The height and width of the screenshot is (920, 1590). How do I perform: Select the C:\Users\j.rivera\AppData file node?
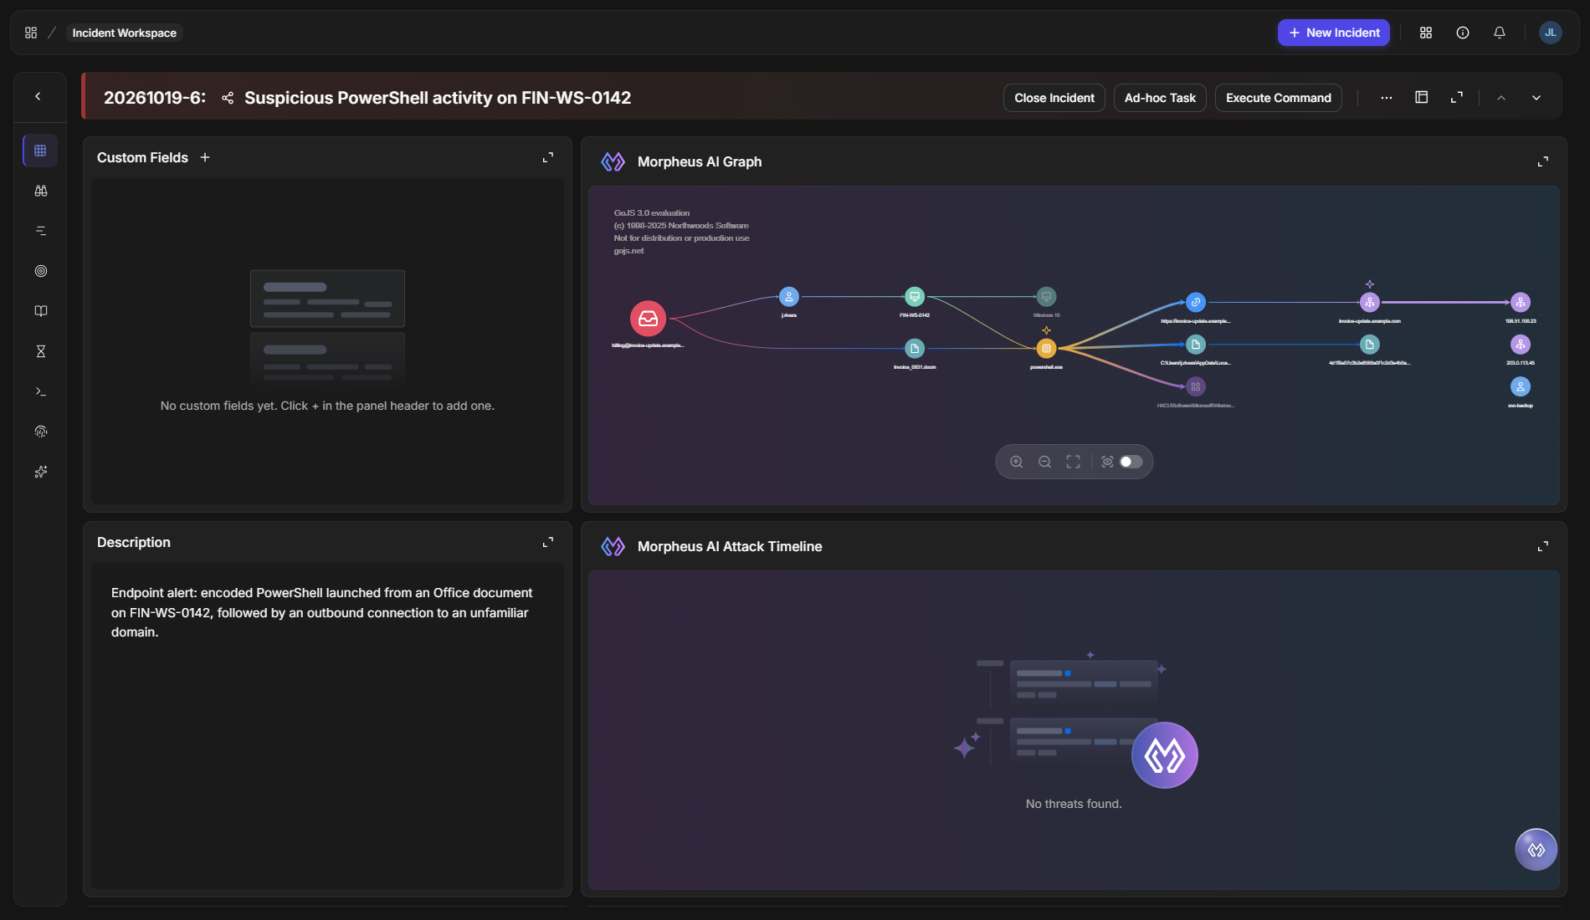1196,345
